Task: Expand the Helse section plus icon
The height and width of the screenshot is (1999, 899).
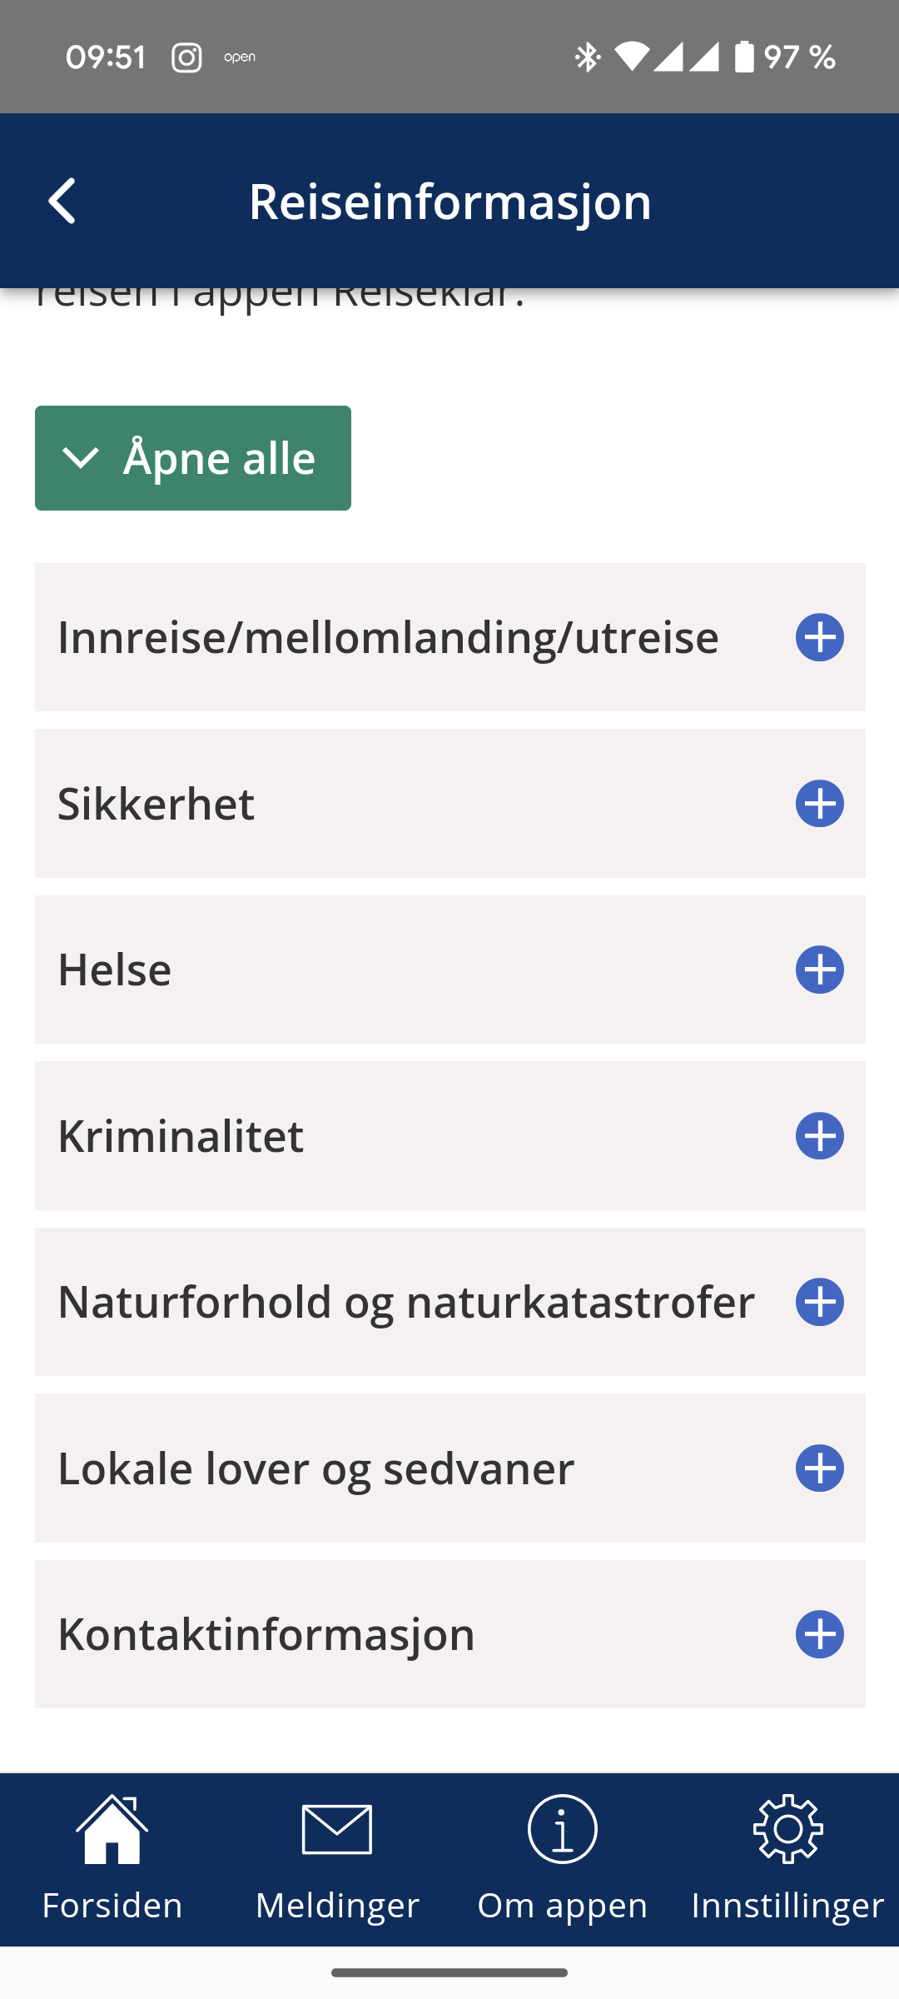Action: click(820, 970)
